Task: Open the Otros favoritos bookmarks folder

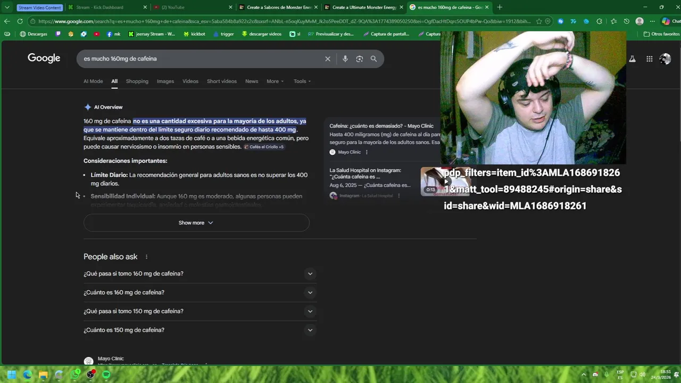Action: 661,34
